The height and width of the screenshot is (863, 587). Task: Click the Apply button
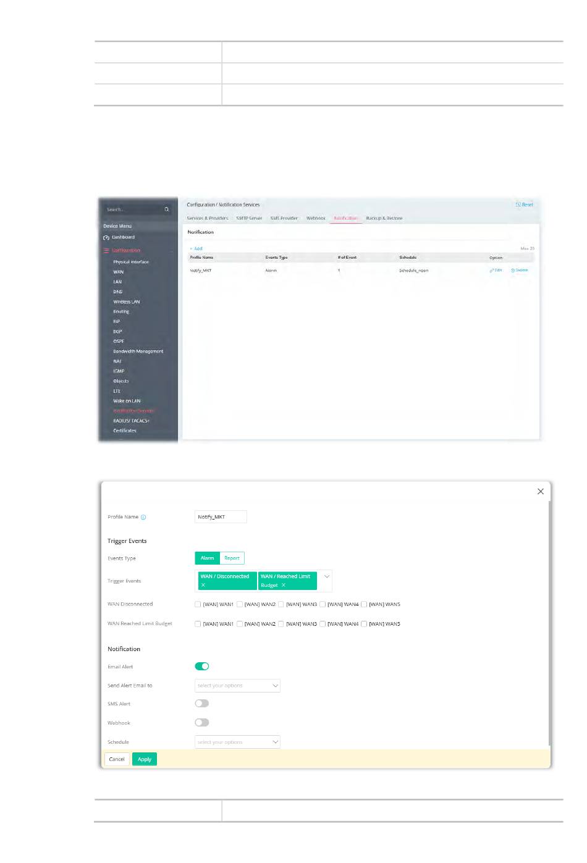(x=145, y=759)
